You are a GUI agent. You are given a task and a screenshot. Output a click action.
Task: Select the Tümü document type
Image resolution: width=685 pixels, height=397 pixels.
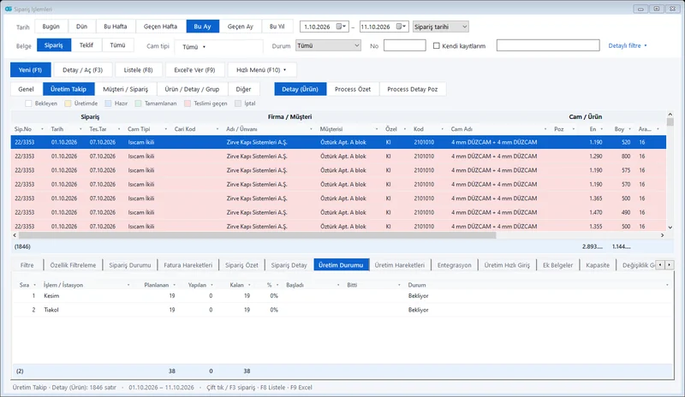[117, 45]
